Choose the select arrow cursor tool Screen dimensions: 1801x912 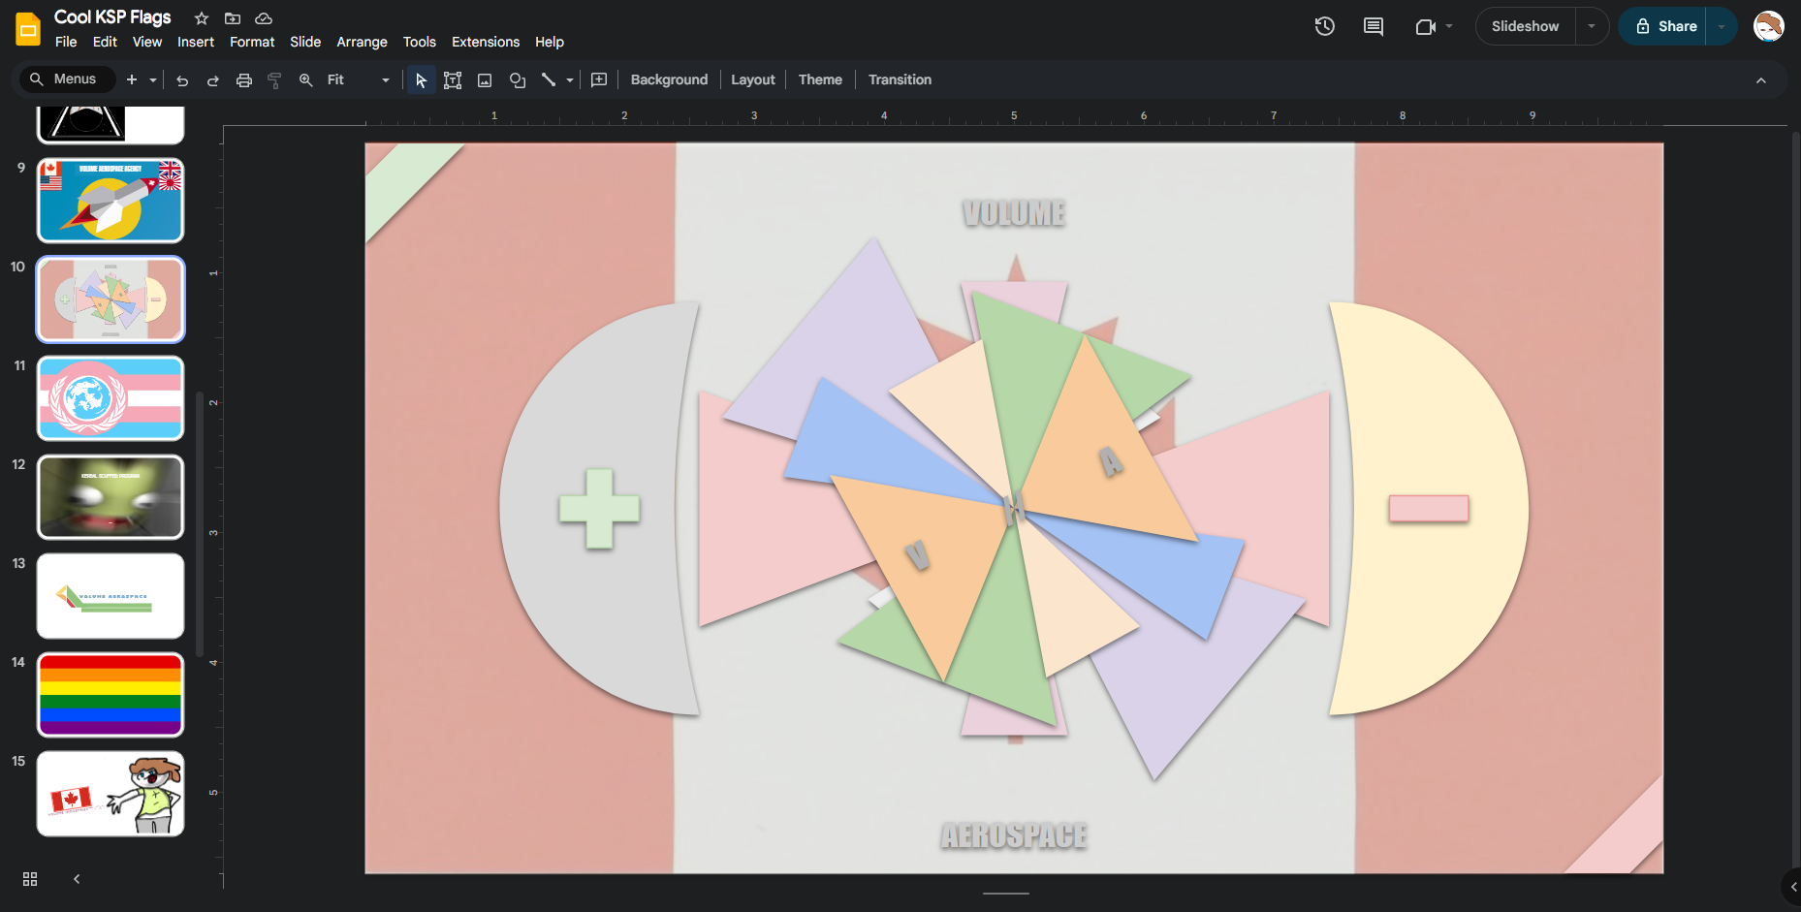tap(421, 79)
